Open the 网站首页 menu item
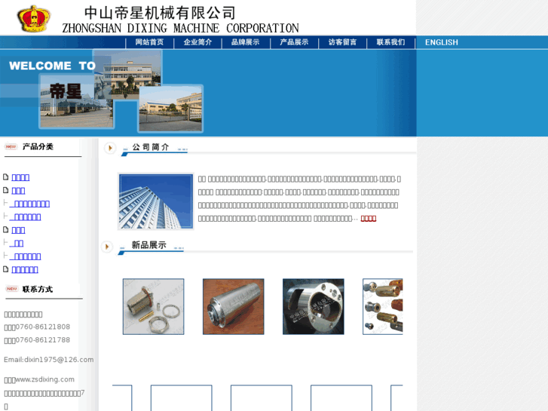Image resolution: width=548 pixels, height=411 pixels. click(149, 42)
